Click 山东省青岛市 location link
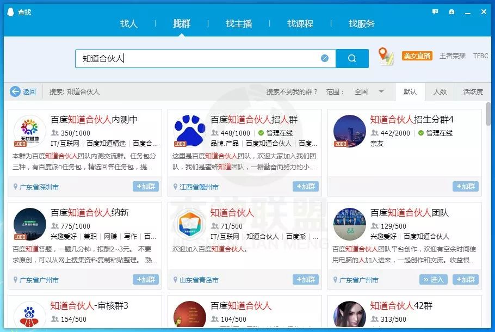 (x=199, y=280)
